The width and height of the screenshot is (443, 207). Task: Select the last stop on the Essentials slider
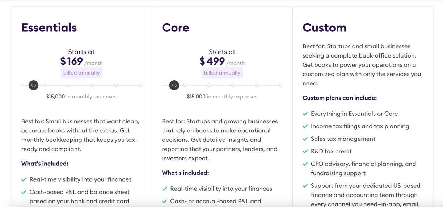point(140,85)
